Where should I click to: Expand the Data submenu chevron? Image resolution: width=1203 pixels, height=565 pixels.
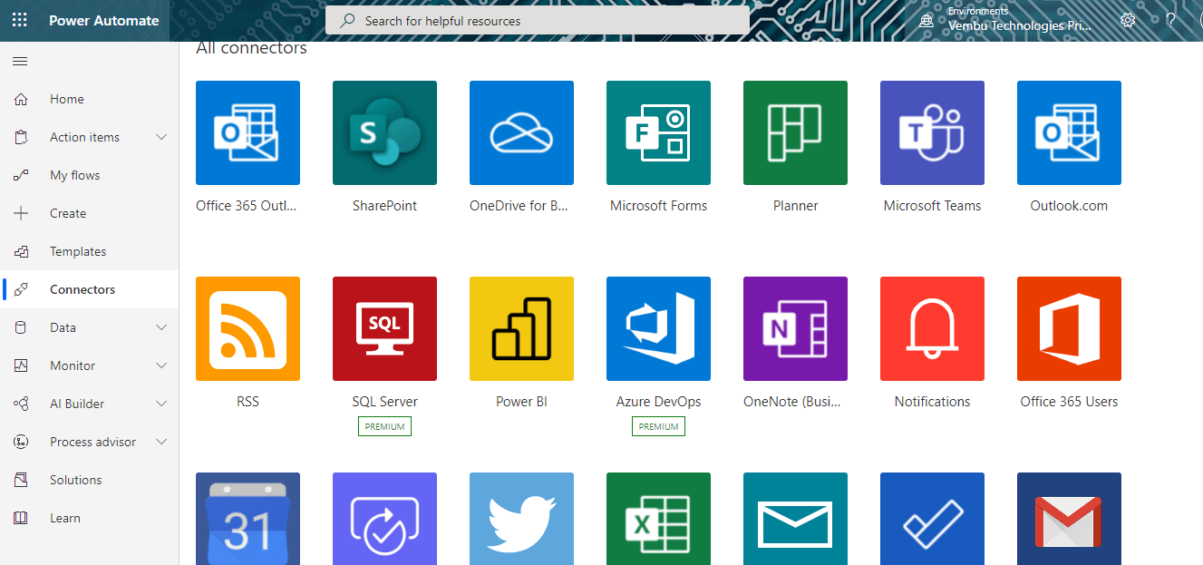[161, 327]
